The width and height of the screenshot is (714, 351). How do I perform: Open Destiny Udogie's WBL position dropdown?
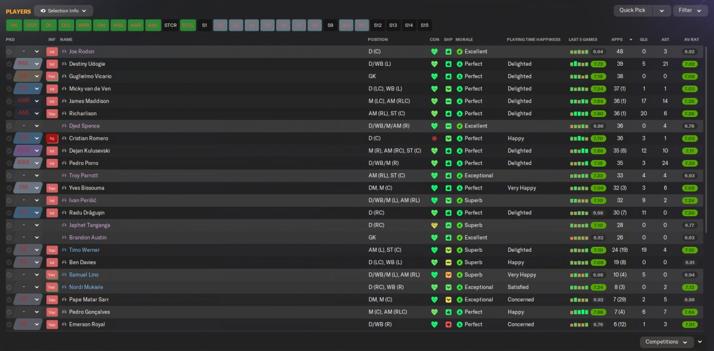coord(28,64)
